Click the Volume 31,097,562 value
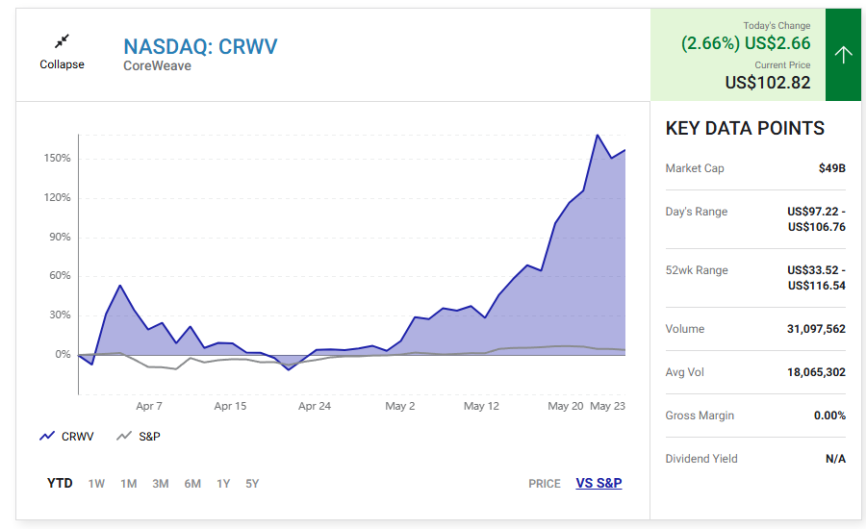 click(816, 329)
